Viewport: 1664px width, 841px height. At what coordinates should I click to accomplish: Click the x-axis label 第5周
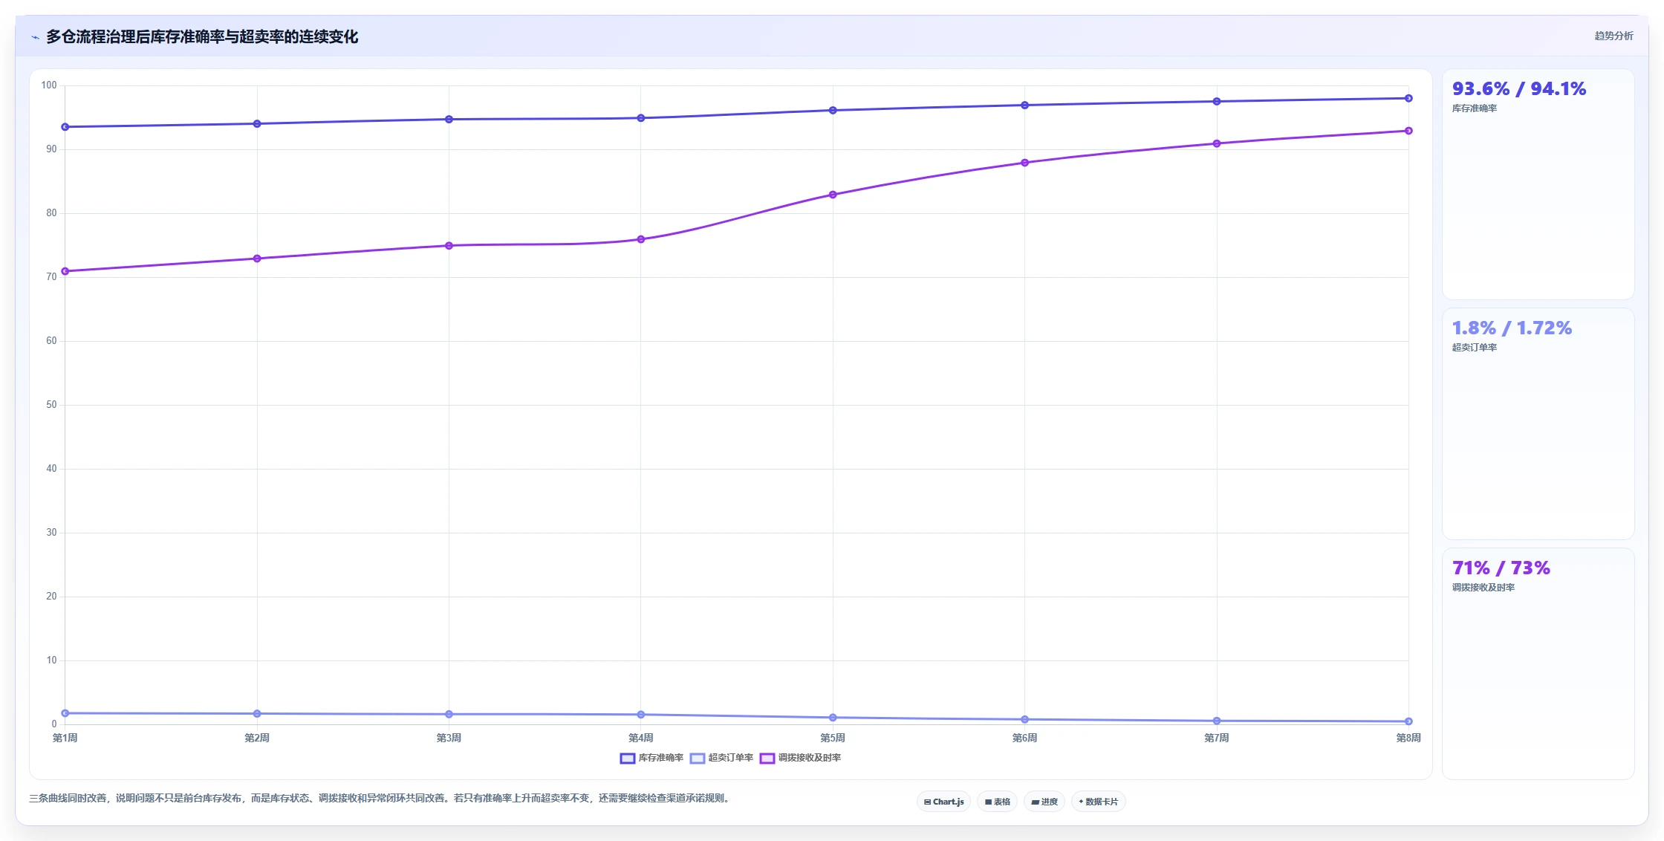click(x=833, y=738)
